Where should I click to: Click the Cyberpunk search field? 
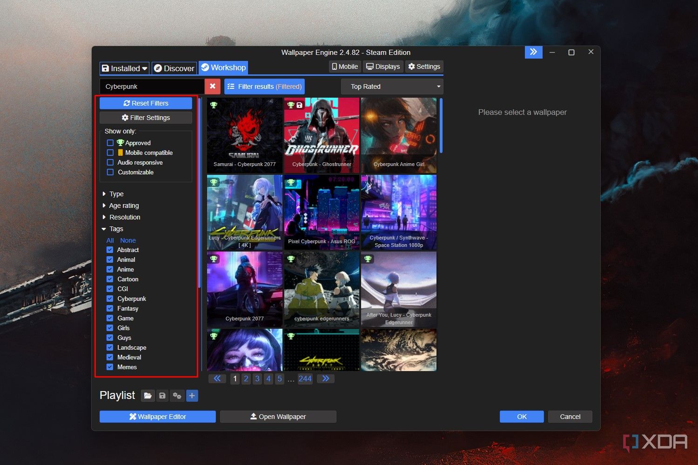(x=152, y=86)
